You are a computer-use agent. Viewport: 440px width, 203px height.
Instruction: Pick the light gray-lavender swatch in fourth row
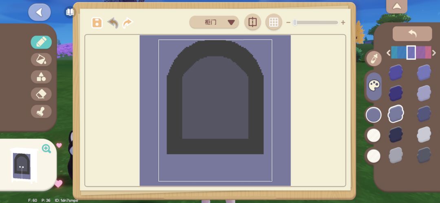click(x=424, y=135)
